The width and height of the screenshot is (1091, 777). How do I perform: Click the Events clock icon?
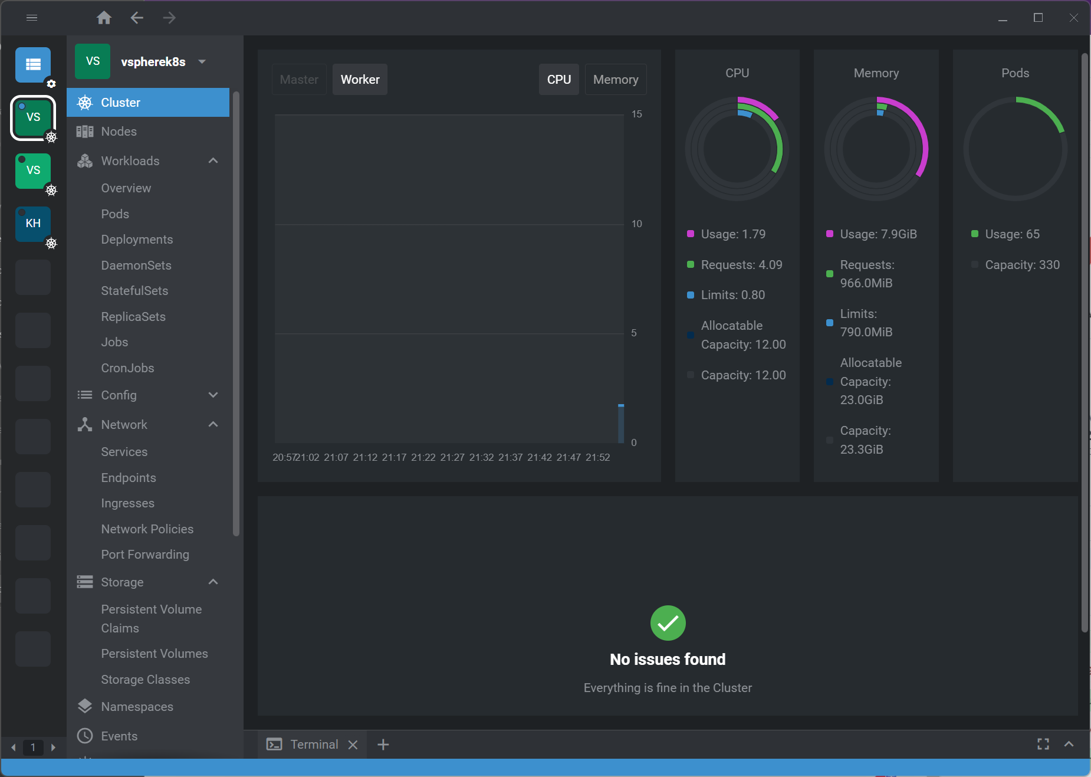pyautogui.click(x=85, y=736)
